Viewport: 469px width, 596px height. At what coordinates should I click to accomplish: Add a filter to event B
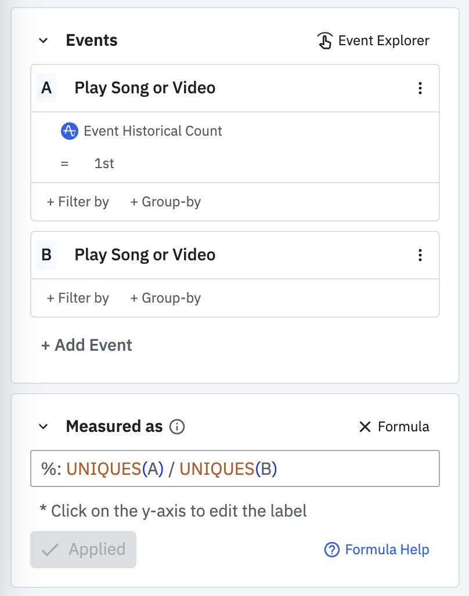78,298
